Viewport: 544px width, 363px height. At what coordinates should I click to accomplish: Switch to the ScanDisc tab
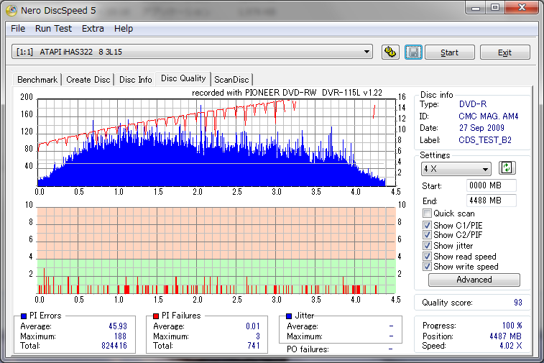point(232,80)
